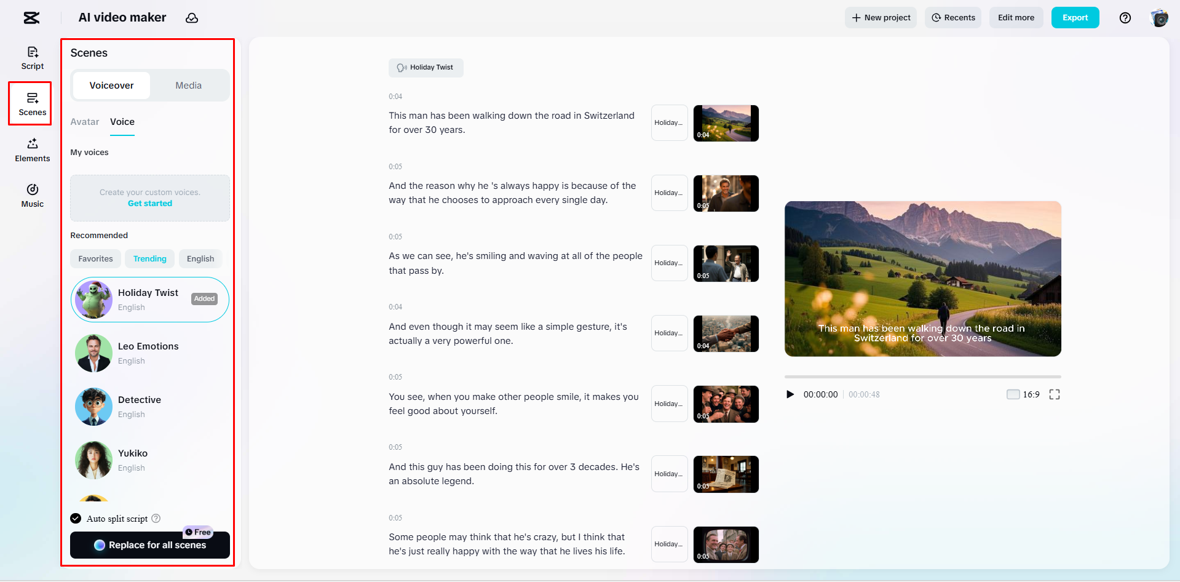The height and width of the screenshot is (582, 1180).
Task: Open voice selector for the Switzerland scene
Action: [x=669, y=123]
